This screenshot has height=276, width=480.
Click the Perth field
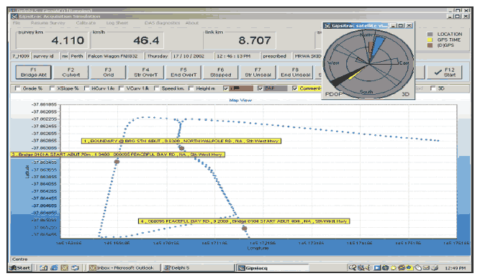[x=77, y=56]
